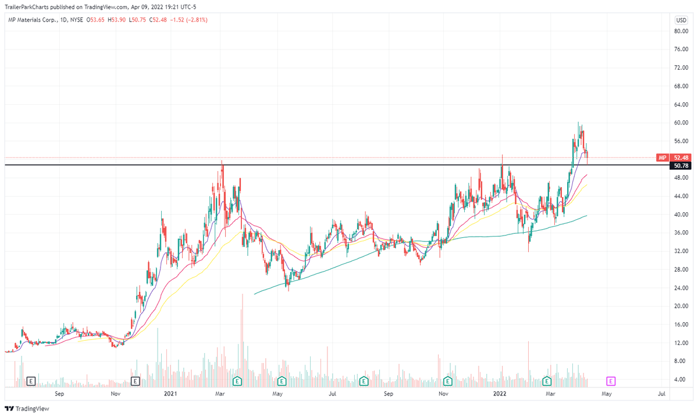Click the red MP symbol tag
Image resolution: width=698 pixels, height=417 pixels.
(662, 158)
